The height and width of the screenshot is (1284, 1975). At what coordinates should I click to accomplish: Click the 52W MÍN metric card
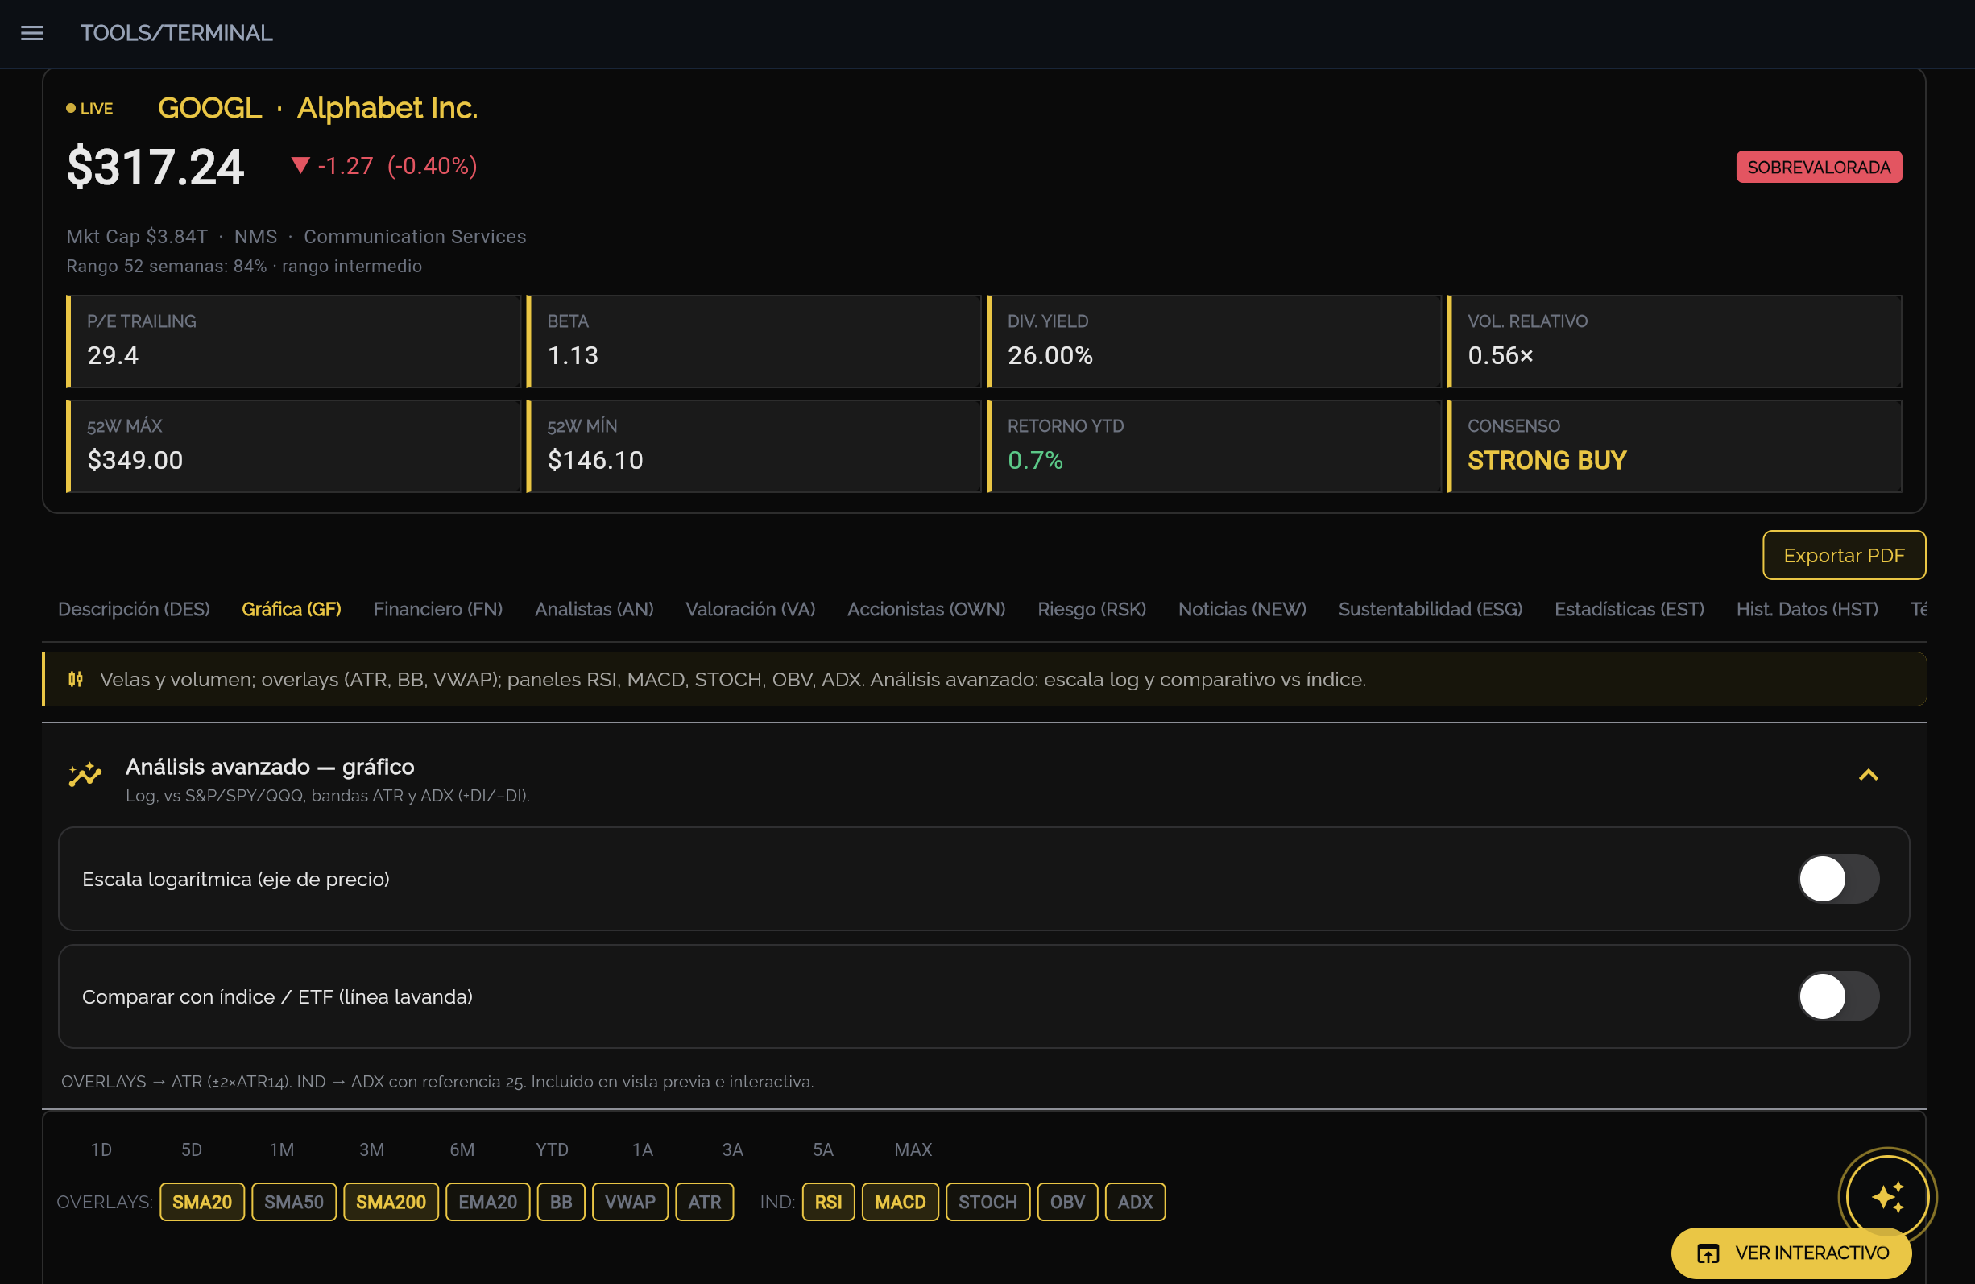coord(753,445)
